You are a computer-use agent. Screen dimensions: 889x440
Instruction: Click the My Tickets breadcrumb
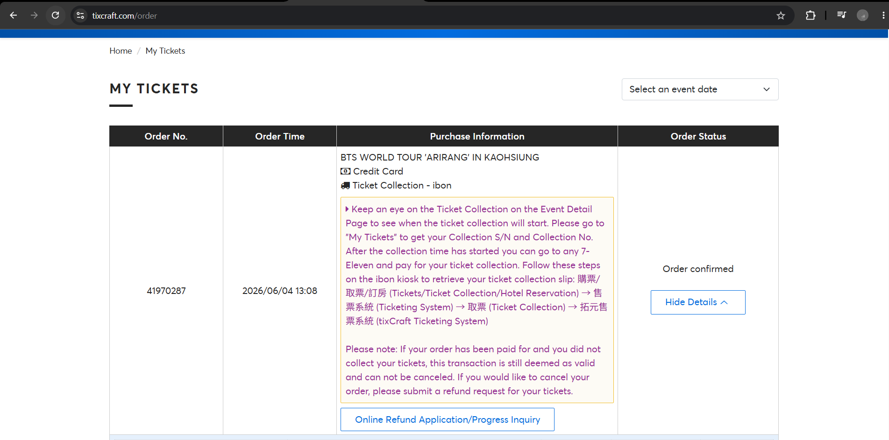165,51
